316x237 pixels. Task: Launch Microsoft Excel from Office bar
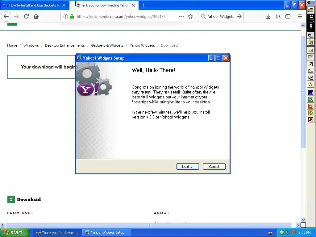[311, 99]
